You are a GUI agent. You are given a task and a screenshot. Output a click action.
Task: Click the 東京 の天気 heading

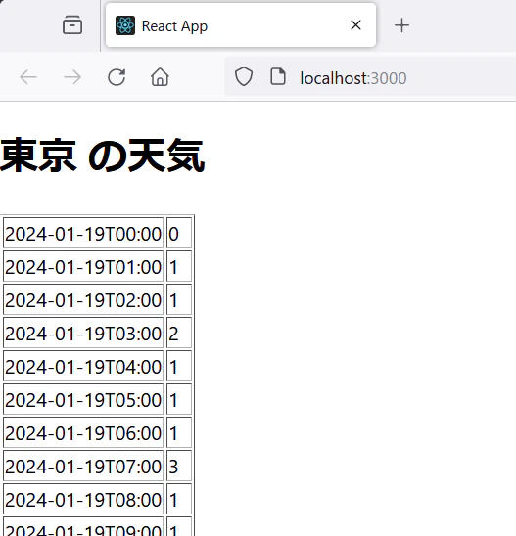[102, 156]
